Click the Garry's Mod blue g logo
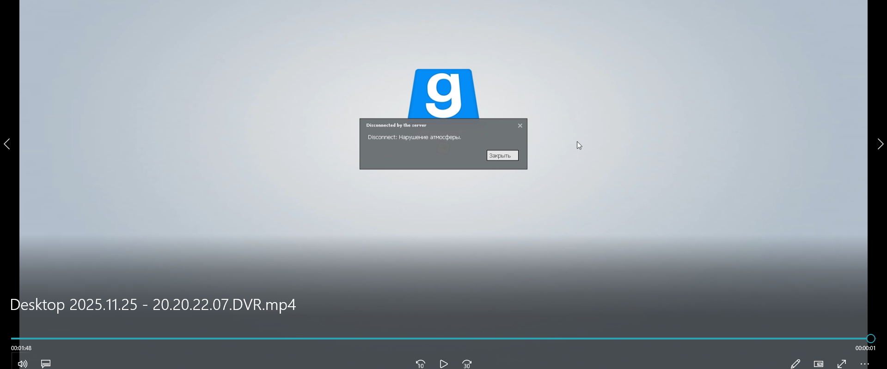Image resolution: width=887 pixels, height=369 pixels. click(444, 94)
